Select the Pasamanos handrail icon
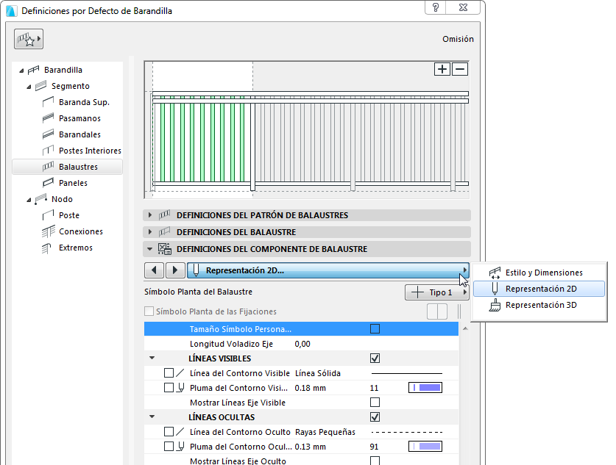This screenshot has height=465, width=616. tap(48, 118)
